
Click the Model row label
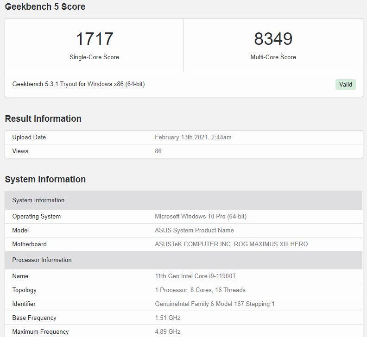(20, 231)
